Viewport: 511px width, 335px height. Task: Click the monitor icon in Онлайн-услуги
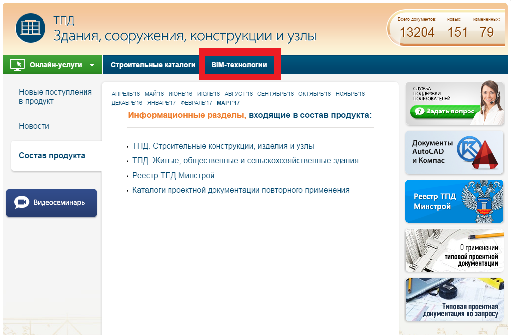pos(17,65)
